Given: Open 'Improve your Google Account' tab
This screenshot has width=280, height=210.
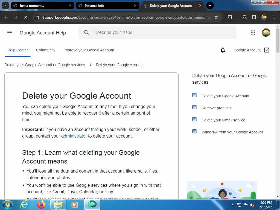Looking at the screenshot, I should 89,50.
